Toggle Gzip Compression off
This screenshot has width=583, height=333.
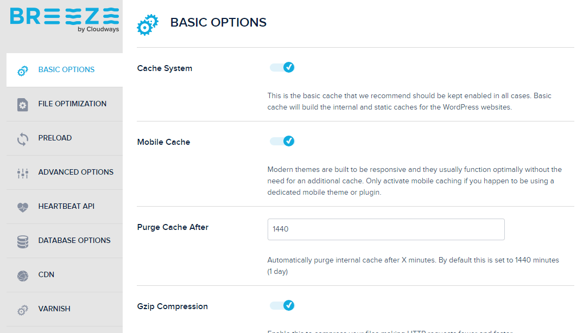pyautogui.click(x=282, y=305)
